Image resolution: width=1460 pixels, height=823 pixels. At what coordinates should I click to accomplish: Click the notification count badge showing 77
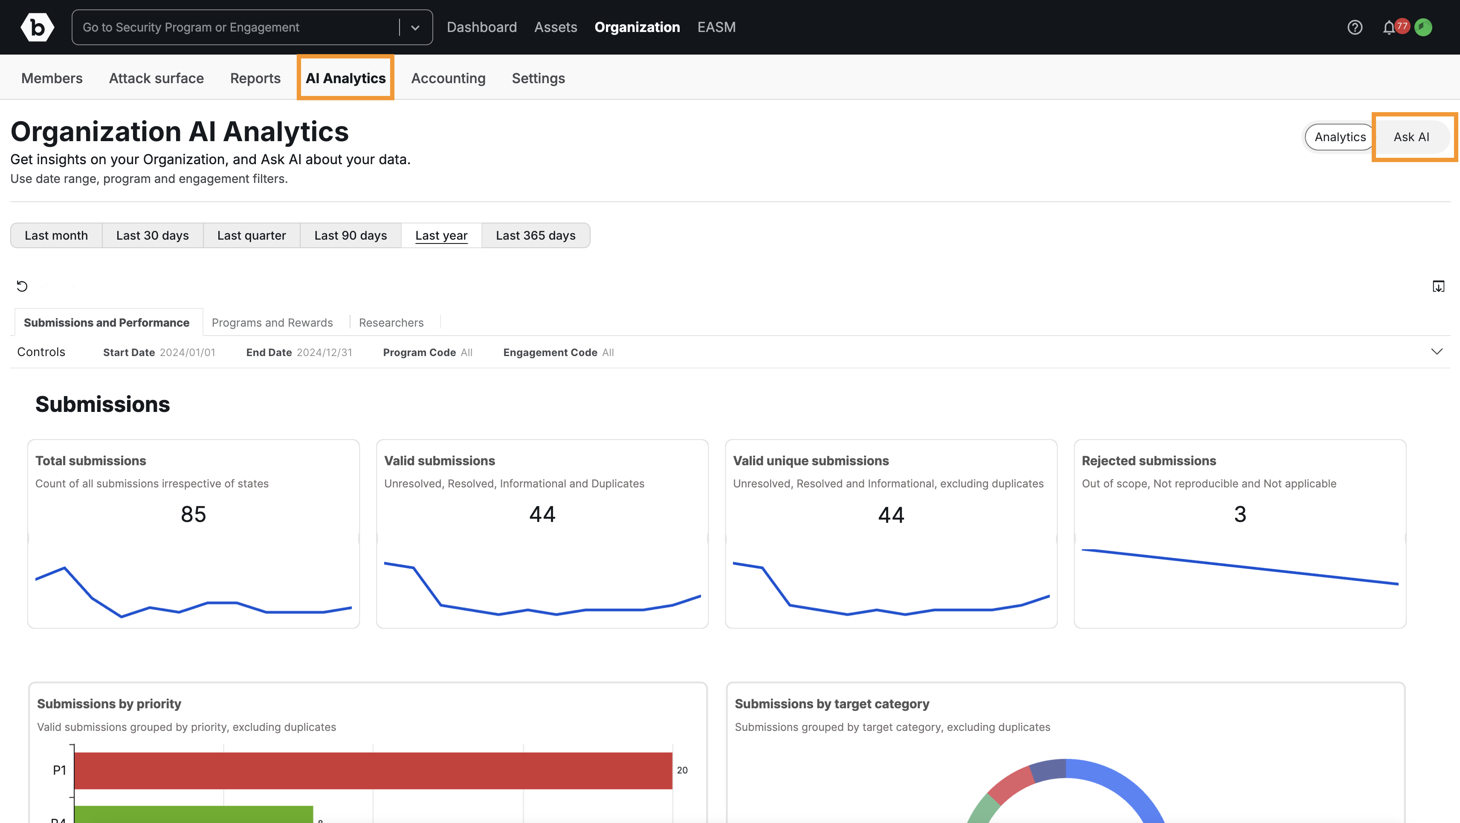point(1401,26)
